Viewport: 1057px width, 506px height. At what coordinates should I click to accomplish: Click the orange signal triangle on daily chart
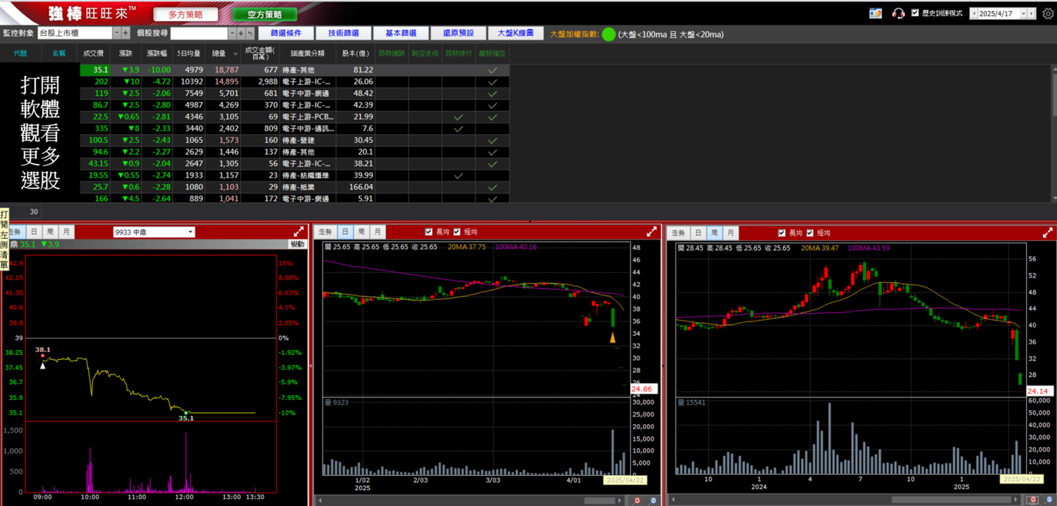pos(613,338)
